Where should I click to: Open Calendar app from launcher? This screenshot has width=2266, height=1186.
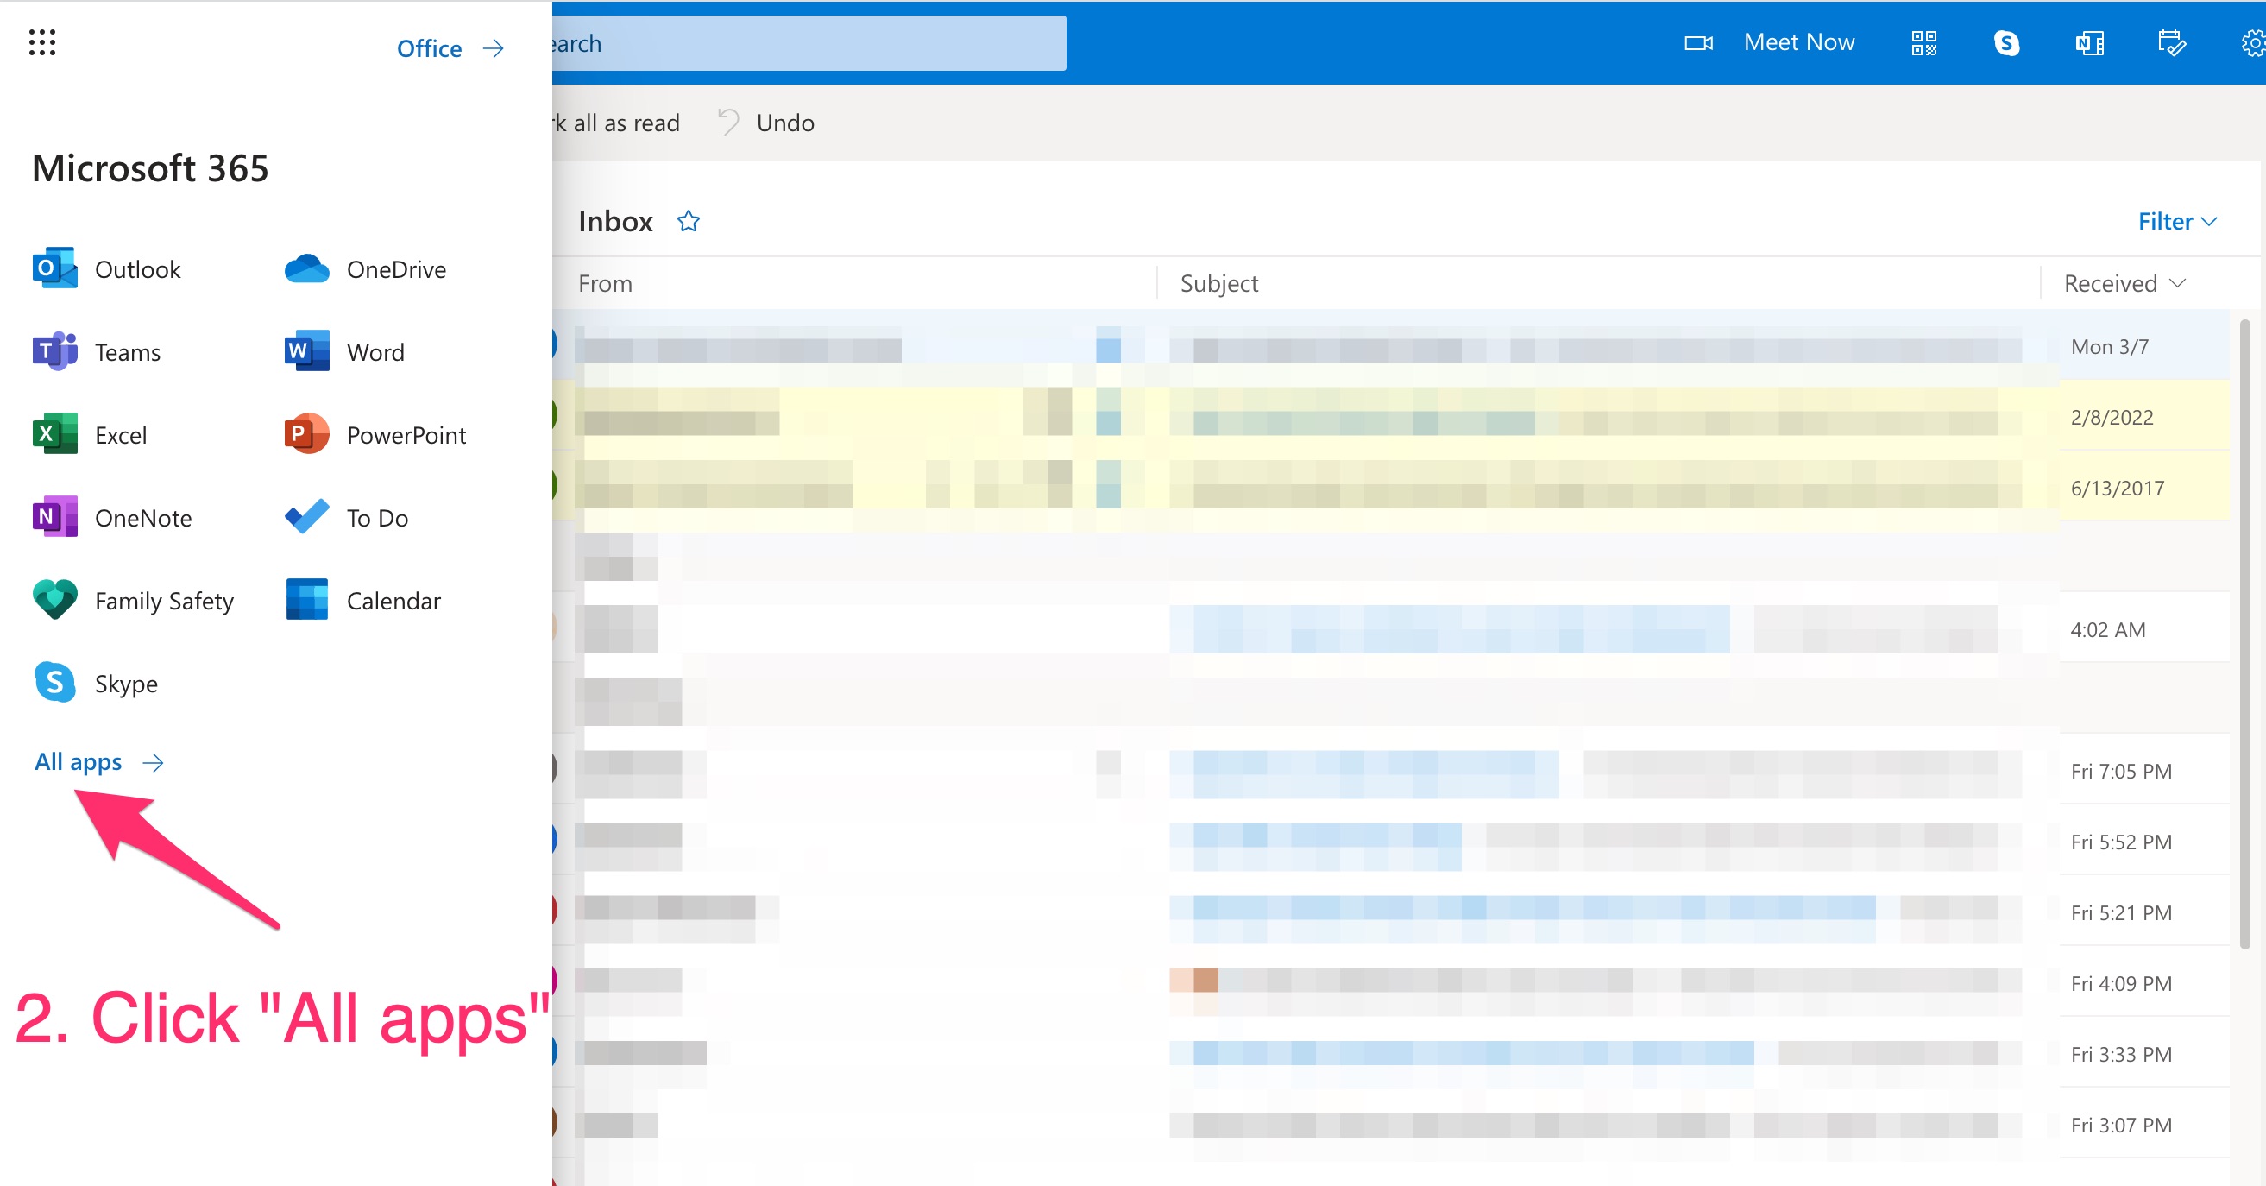coord(306,600)
